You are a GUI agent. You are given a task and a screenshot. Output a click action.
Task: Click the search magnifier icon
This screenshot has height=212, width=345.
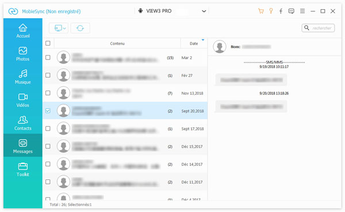(306, 28)
